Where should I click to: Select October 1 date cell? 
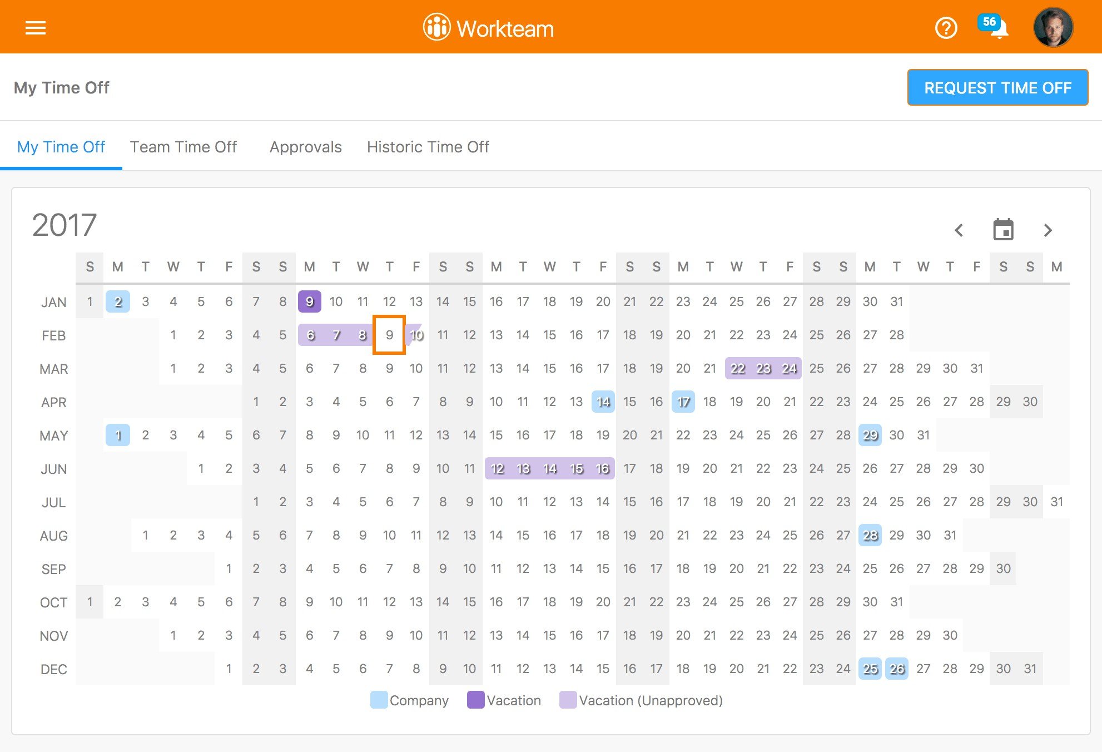point(90,602)
